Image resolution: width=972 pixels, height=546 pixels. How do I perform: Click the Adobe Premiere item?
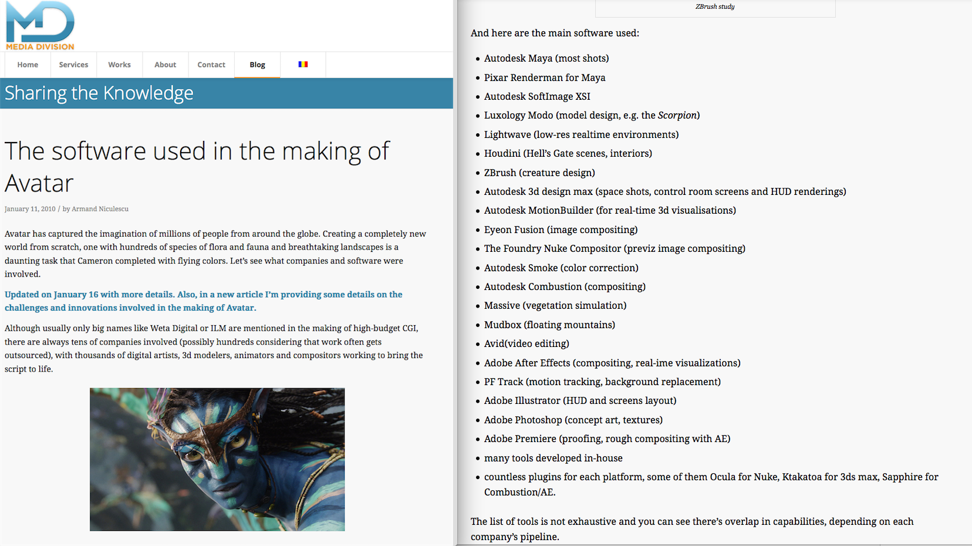607,439
